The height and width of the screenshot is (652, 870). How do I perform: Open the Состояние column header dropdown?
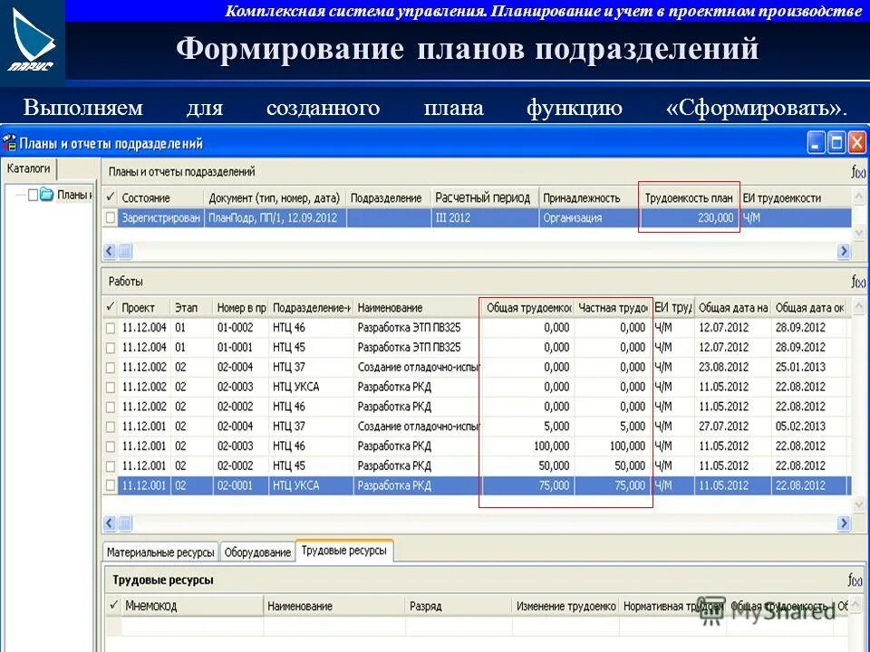(145, 197)
